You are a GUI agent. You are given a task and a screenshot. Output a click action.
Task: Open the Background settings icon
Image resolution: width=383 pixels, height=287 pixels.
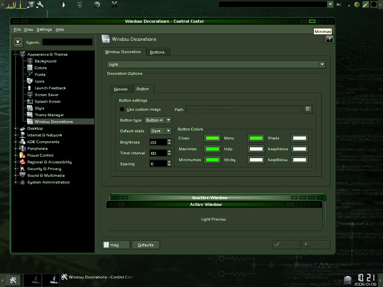[30, 61]
